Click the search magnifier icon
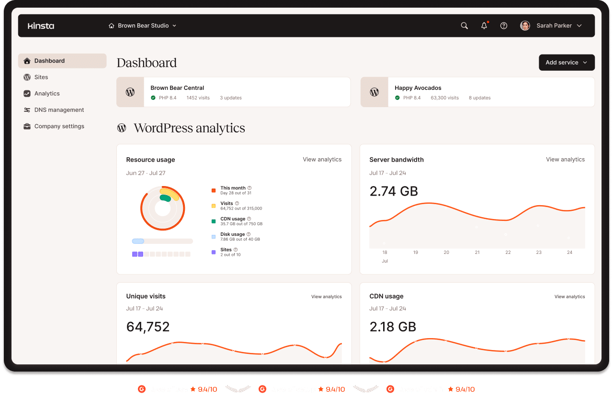This screenshot has height=395, width=613. point(464,26)
